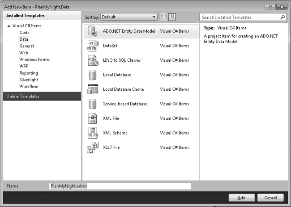This screenshot has height=207, width=291.
Task: Select 'Local Database Cache' name
Action: tap(124, 89)
